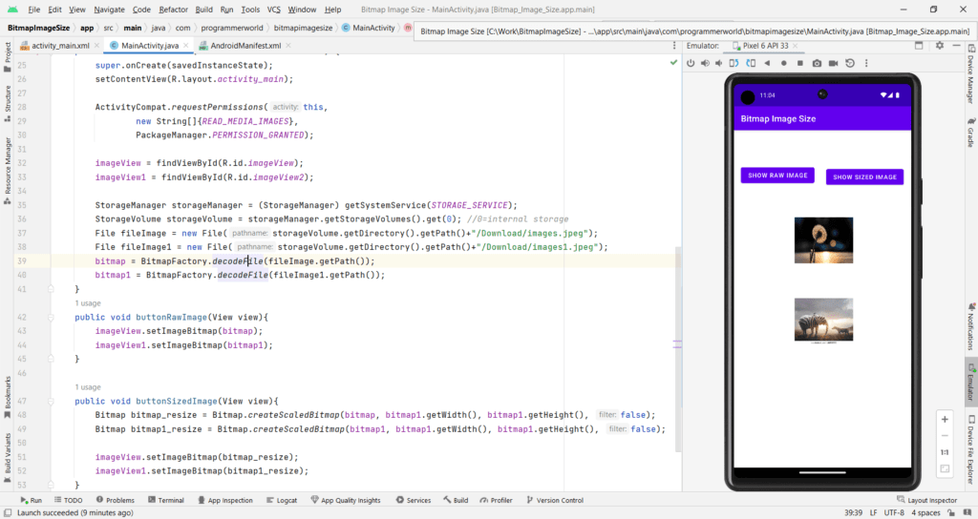Image resolution: width=978 pixels, height=519 pixels.
Task: Open App Quality Insights tool window
Action: pyautogui.click(x=346, y=500)
